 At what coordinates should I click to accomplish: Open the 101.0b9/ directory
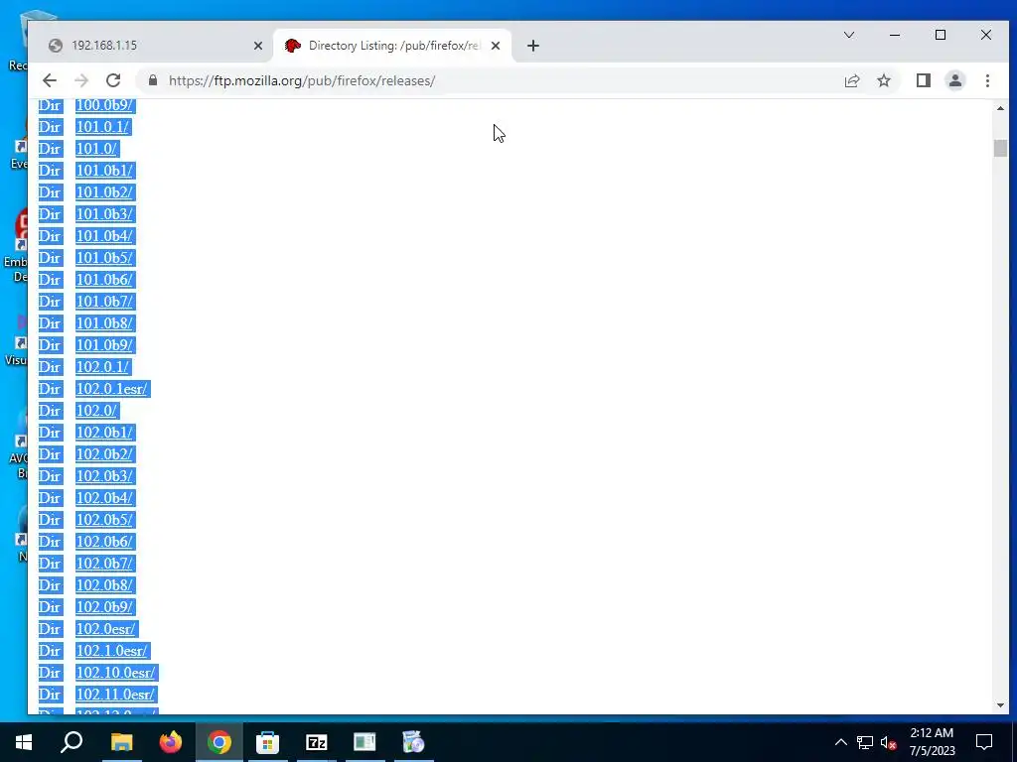click(104, 344)
